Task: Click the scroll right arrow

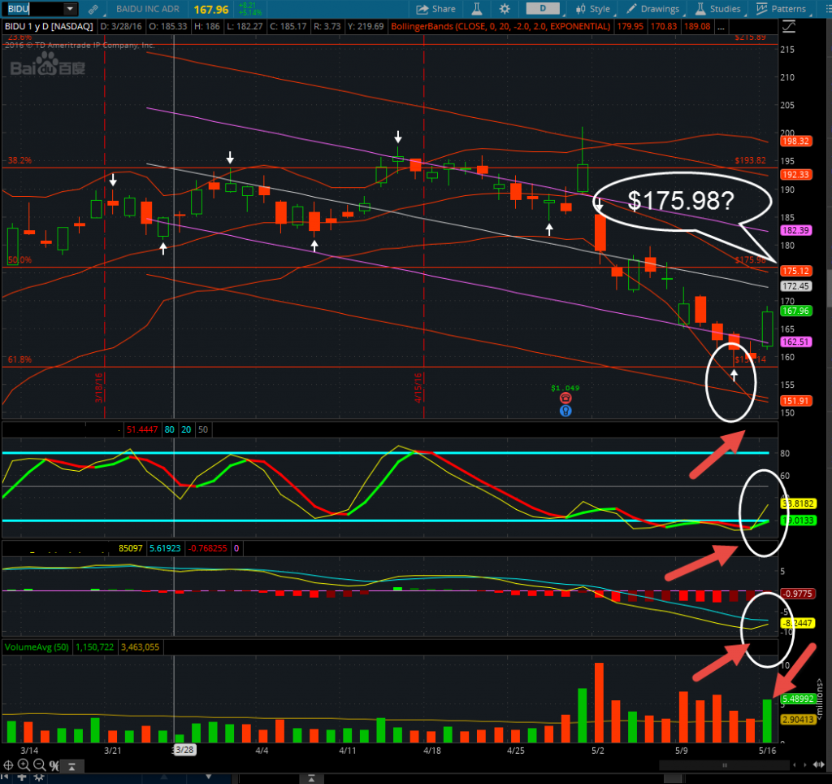Action: pos(807,764)
